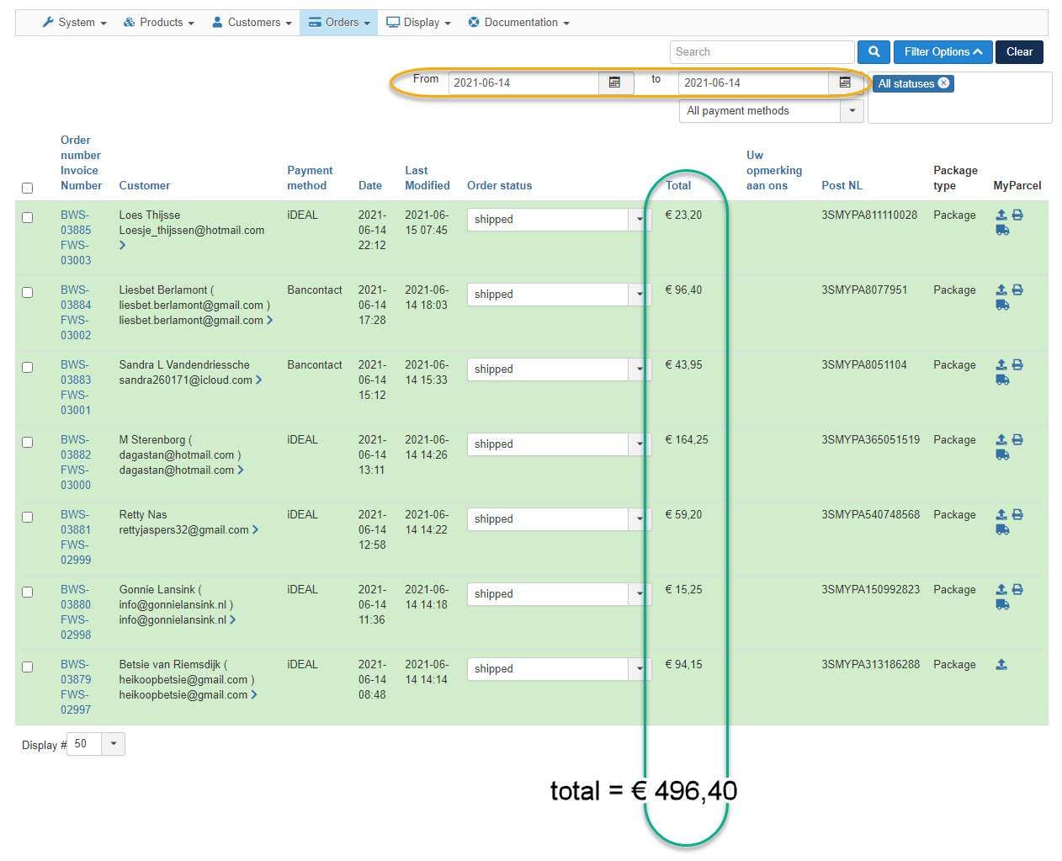Change order status for Sandra L Vandendriessche
The image size is (1062, 861).
click(x=559, y=369)
